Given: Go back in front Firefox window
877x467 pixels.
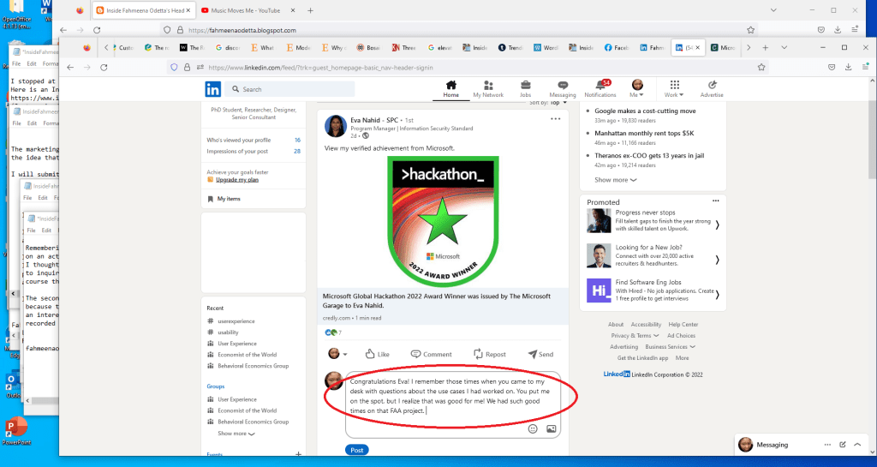Looking at the screenshot, I should tap(70, 67).
